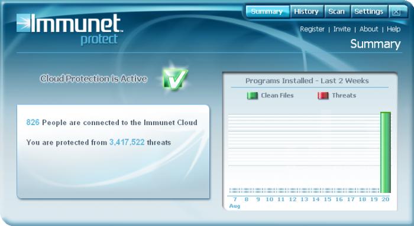Click the Invite link
Viewport: 414px width, 226px height.
[x=342, y=29]
